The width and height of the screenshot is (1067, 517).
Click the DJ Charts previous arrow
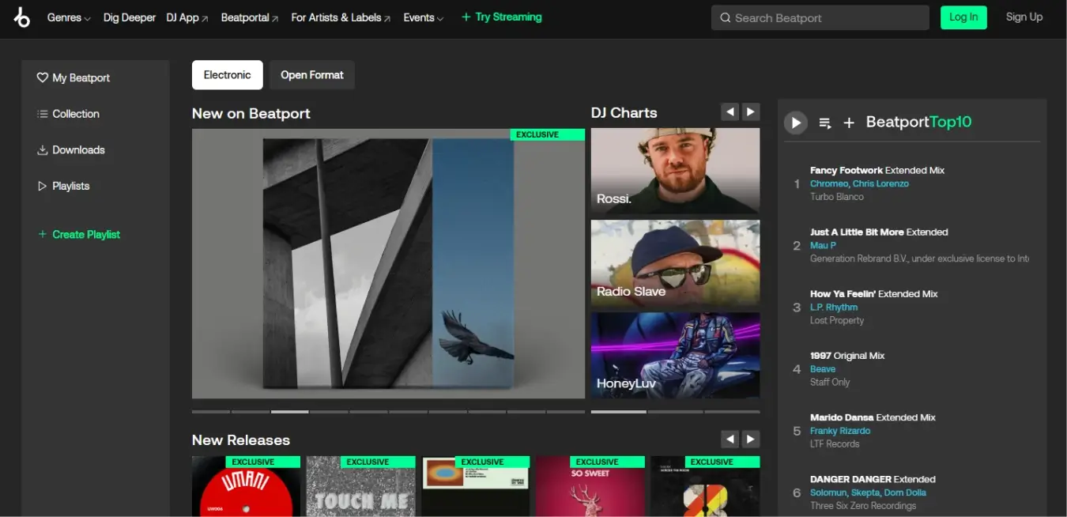(x=730, y=112)
